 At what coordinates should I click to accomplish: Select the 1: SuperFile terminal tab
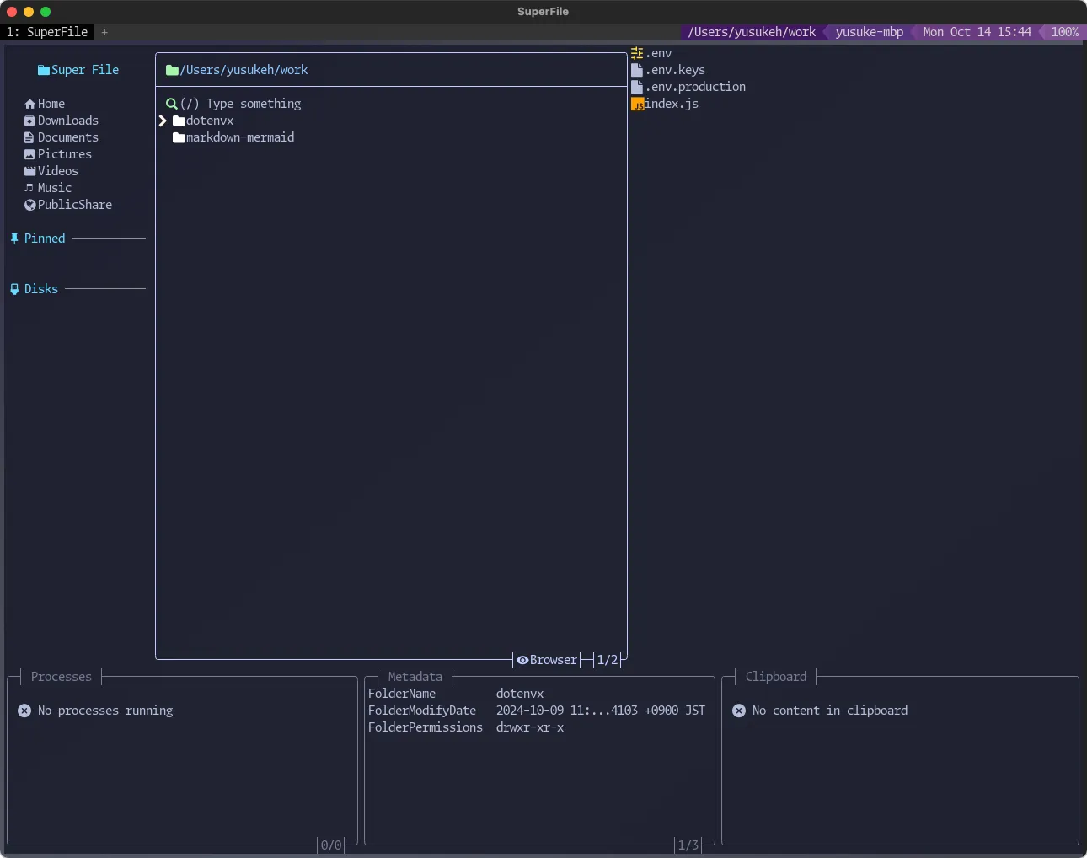47,32
